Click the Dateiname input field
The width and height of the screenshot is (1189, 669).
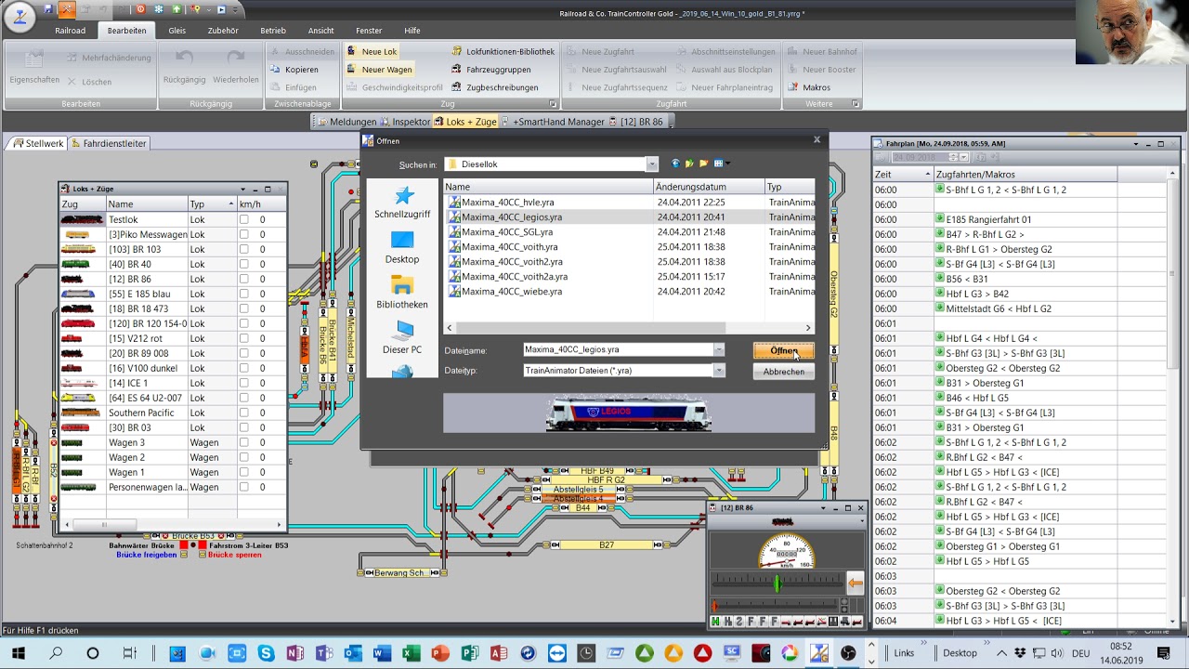[x=618, y=350]
